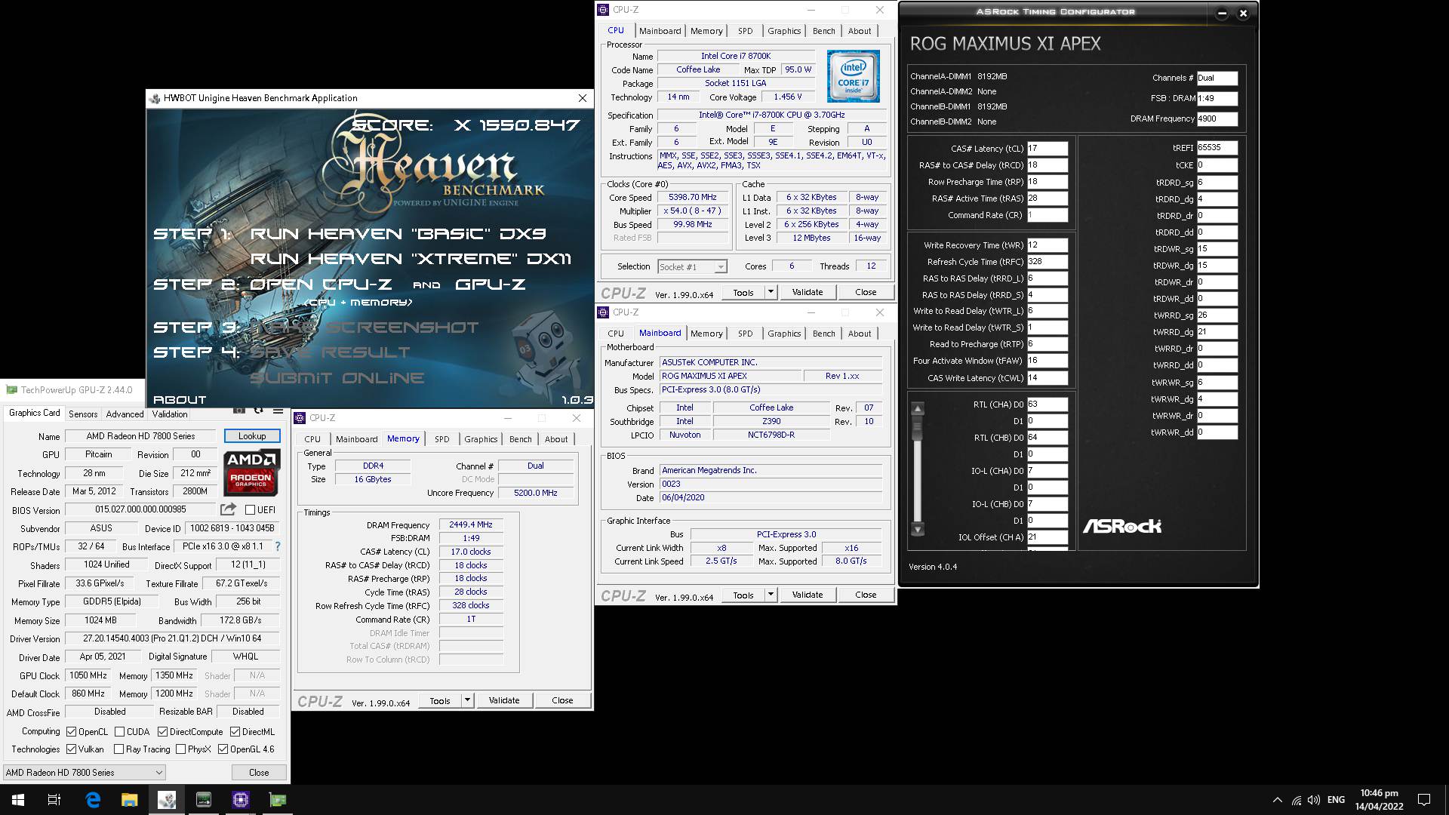
Task: Click the Refresh Cycle Time (tRFC) field
Action: pyautogui.click(x=1047, y=262)
